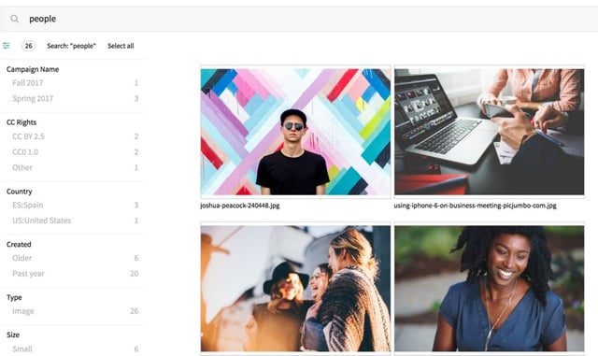The width and height of the screenshot is (598, 356).
Task: Show assets created Older
Action: tap(73, 258)
